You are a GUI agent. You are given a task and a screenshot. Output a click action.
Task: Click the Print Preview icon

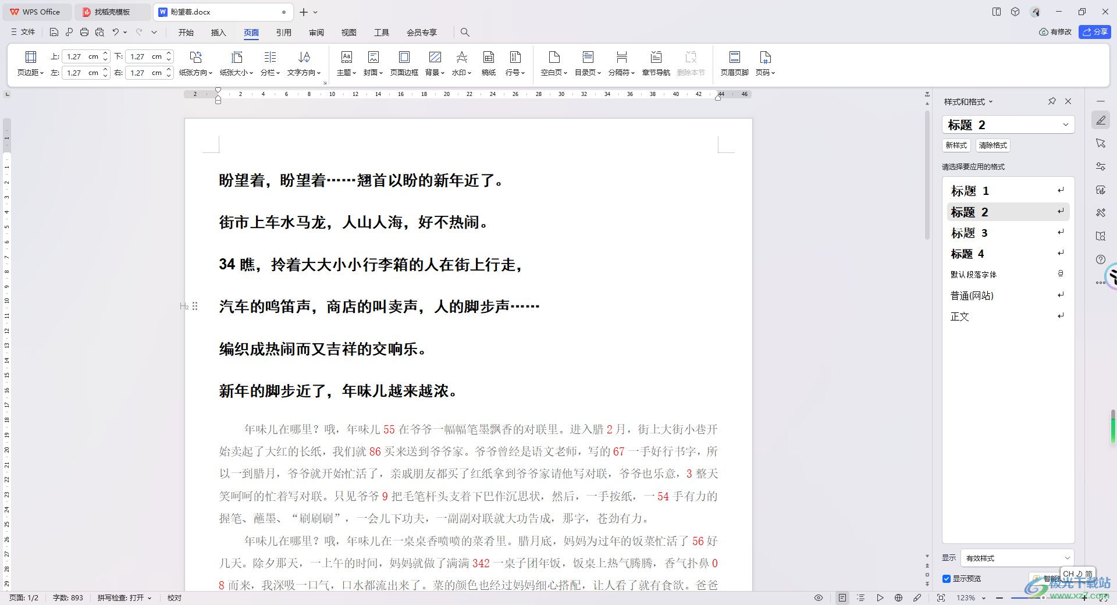99,32
